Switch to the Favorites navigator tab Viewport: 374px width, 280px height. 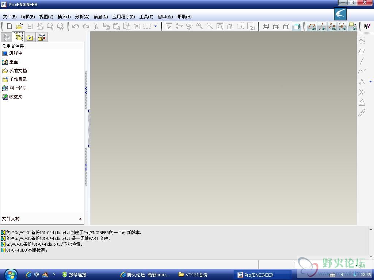(x=30, y=38)
